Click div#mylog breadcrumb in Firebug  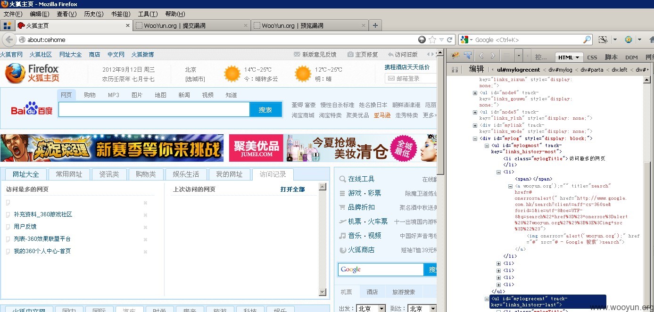[560, 70]
